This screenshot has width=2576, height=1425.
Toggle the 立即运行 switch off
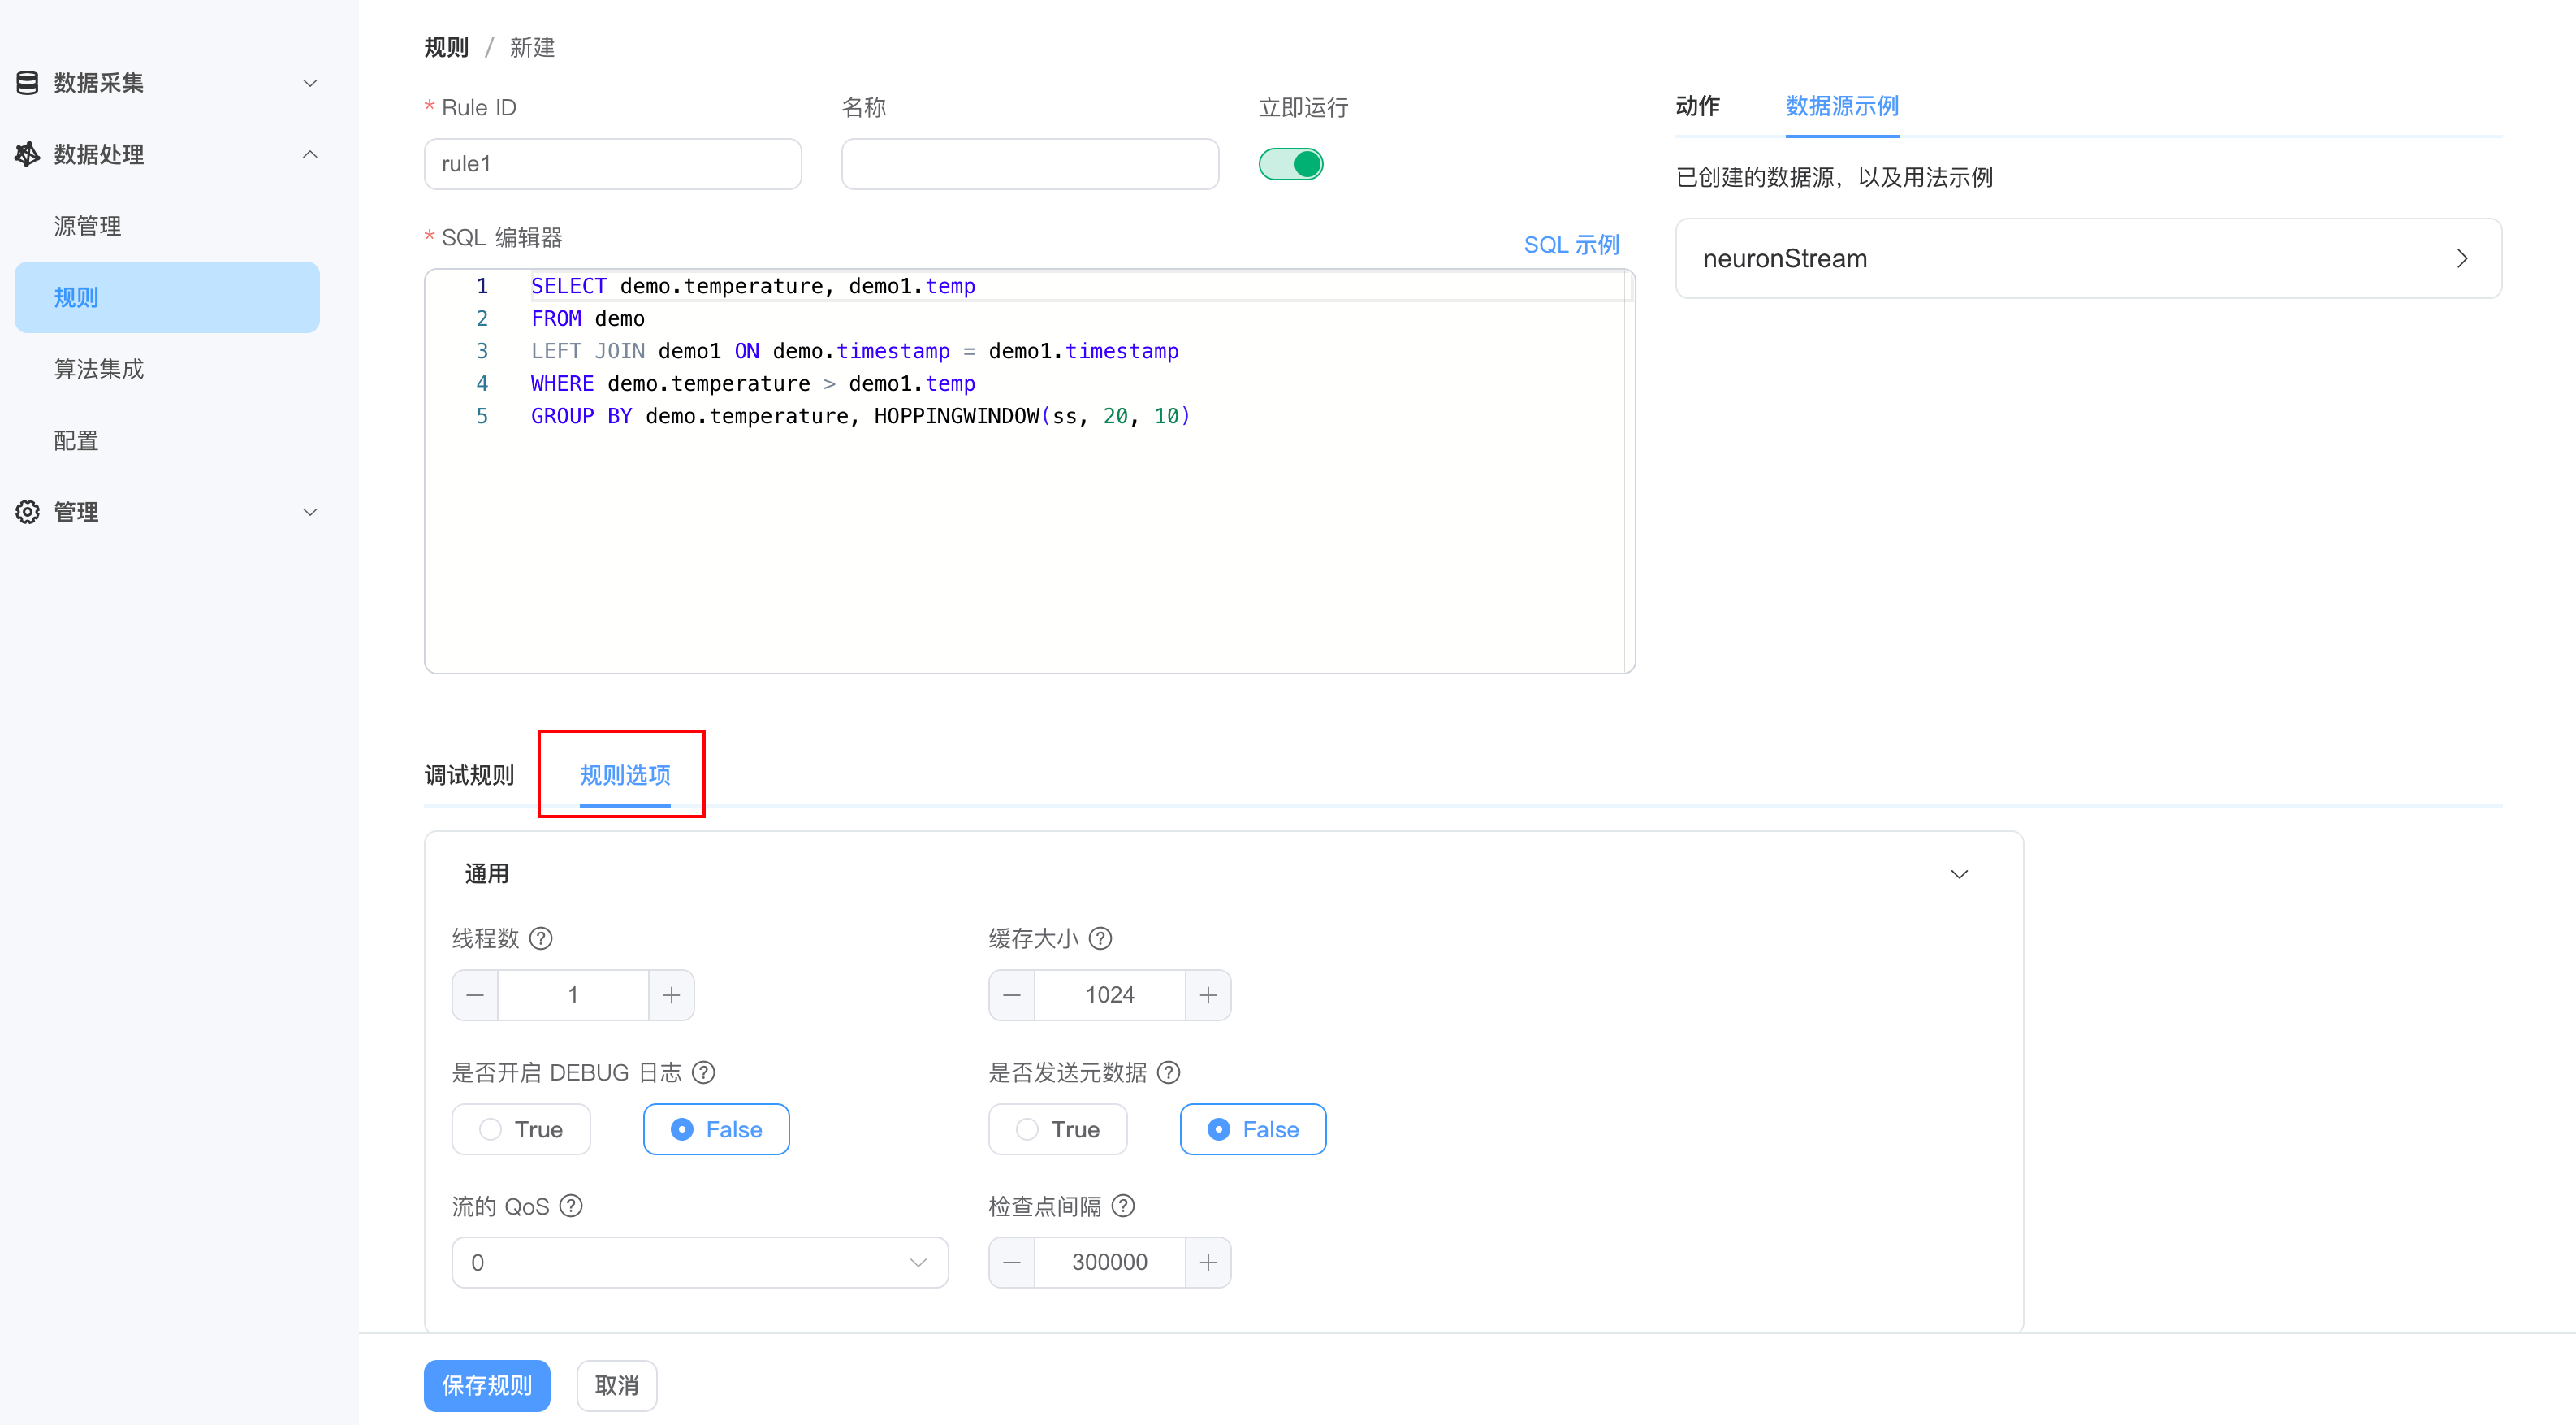click(x=1290, y=164)
